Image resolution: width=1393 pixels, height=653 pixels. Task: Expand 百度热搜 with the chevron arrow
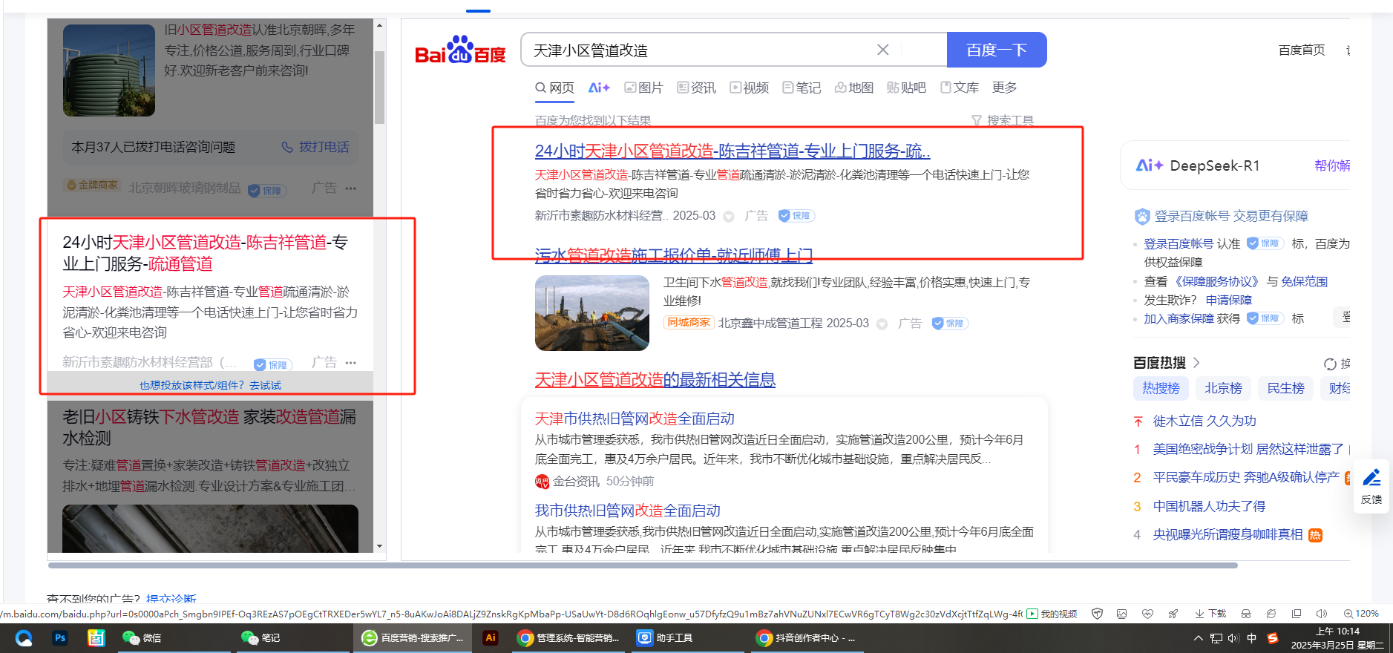pyautogui.click(x=1196, y=363)
